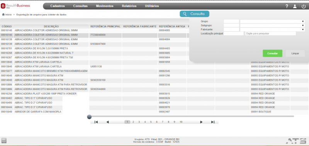Click the DESCRIÇÃO column header
The image size is (309, 146).
[x=51, y=26]
